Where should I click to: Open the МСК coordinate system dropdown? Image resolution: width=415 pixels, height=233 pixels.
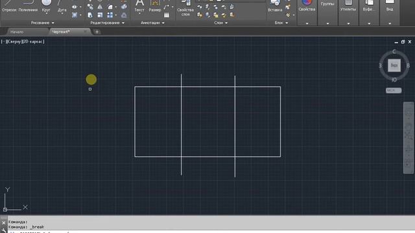pyautogui.click(x=394, y=91)
